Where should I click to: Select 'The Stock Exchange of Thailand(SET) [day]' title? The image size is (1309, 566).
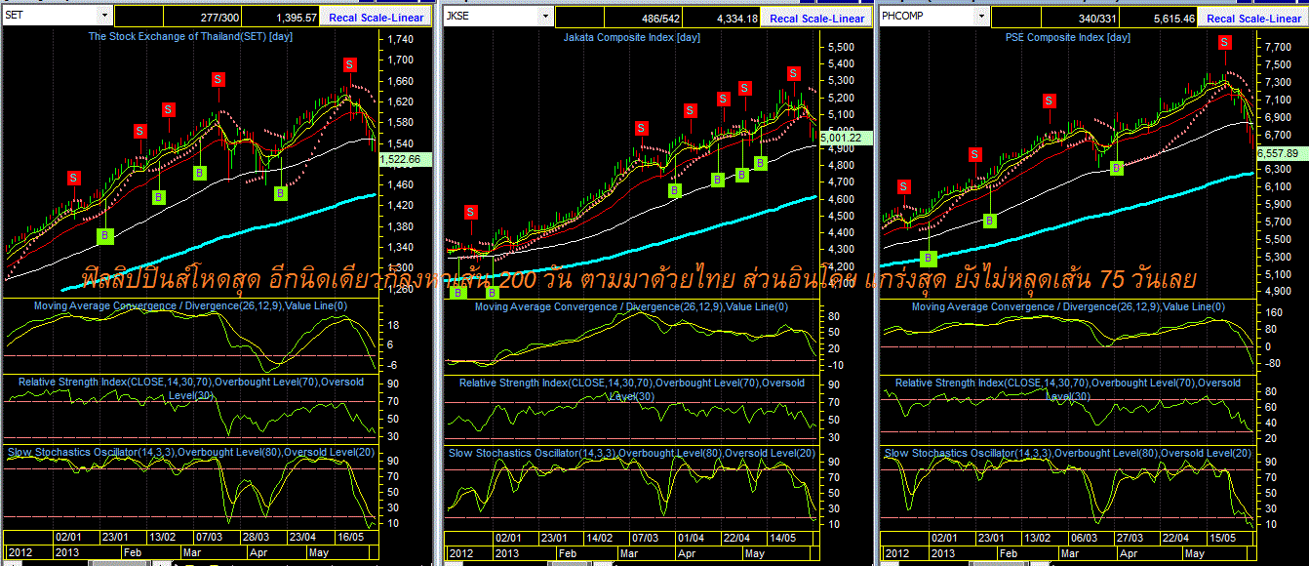pos(190,36)
